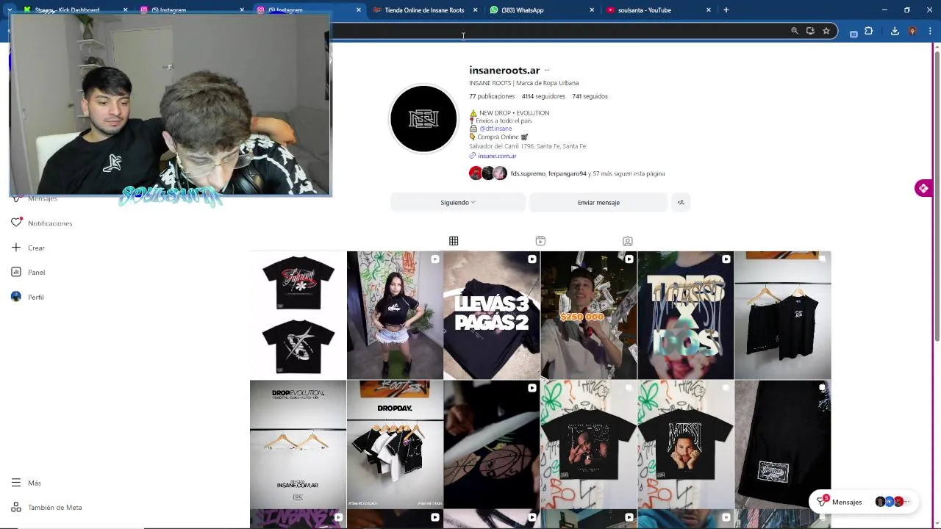Click the Panel chart icon
The image size is (941, 529).
[x=16, y=272]
